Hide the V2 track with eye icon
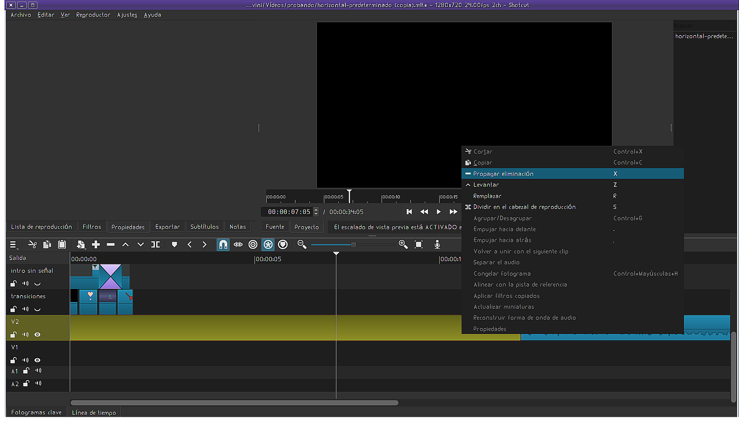 tap(37, 334)
